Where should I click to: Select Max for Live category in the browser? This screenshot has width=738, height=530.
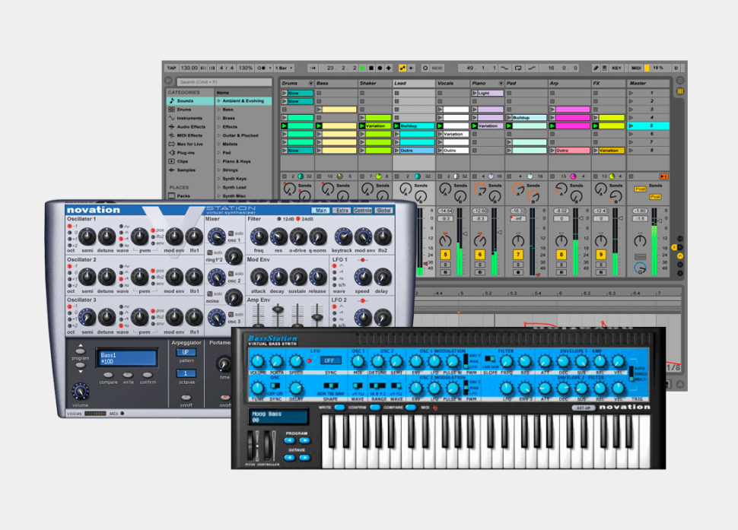189,144
